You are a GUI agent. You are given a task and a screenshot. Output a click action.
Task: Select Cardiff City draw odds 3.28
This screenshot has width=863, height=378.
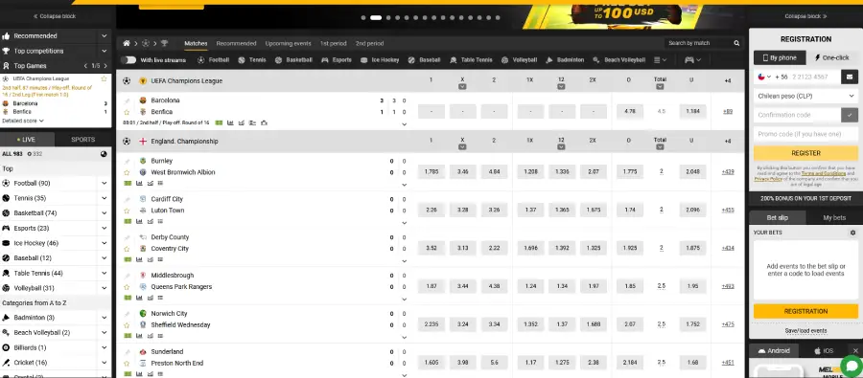(x=462, y=210)
